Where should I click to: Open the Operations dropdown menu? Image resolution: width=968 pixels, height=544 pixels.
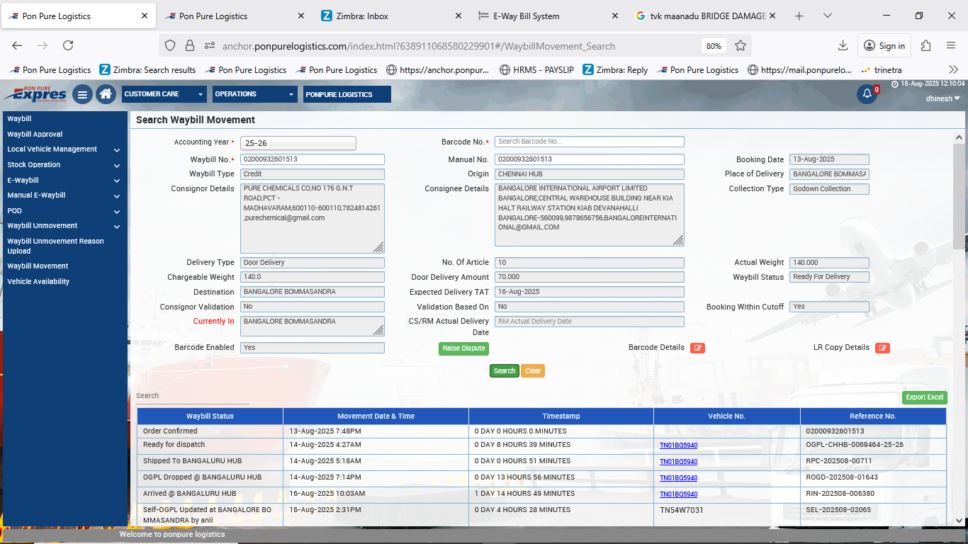click(x=255, y=94)
